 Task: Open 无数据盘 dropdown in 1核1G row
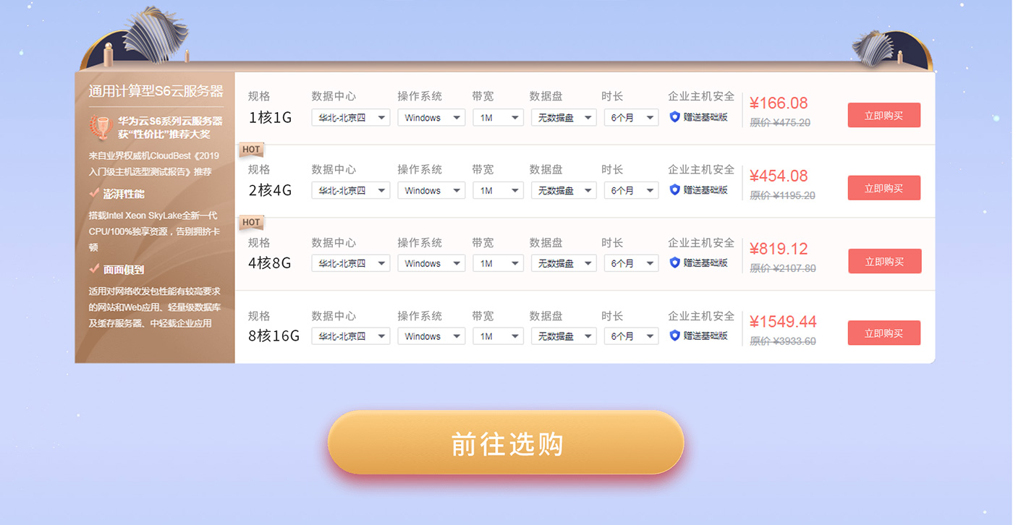[x=564, y=117]
